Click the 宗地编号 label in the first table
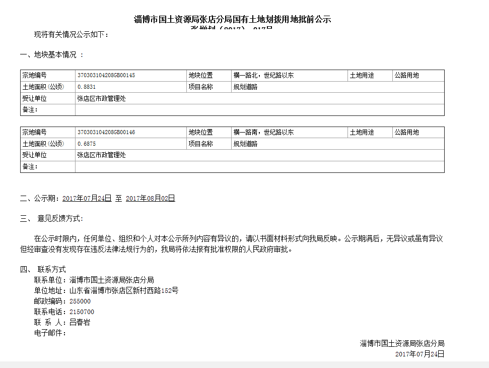 [34, 75]
